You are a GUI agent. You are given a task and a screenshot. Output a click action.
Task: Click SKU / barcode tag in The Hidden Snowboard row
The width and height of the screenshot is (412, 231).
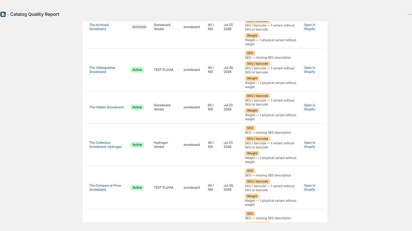[257, 96]
